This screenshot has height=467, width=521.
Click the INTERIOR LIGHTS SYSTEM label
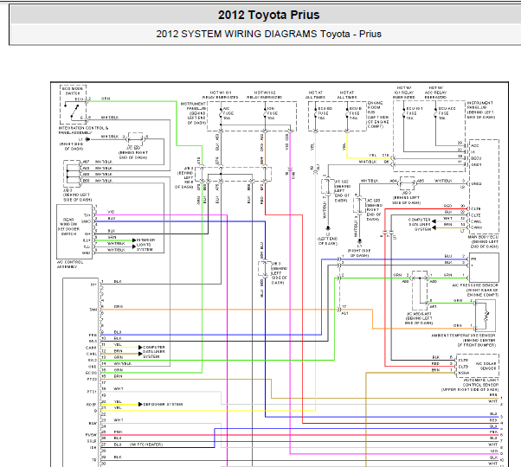click(x=146, y=245)
